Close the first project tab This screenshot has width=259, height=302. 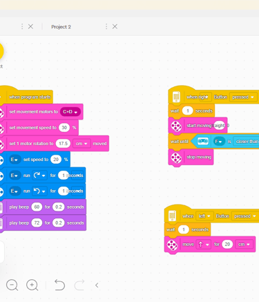[x=30, y=26]
